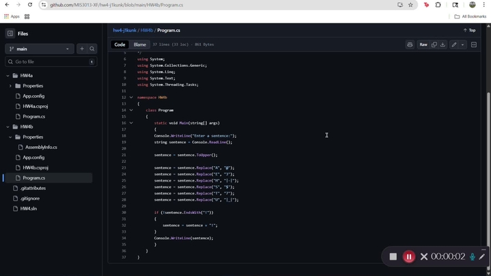491x276 pixels.
Task: Open the file tree search icon
Action: [x=92, y=49]
